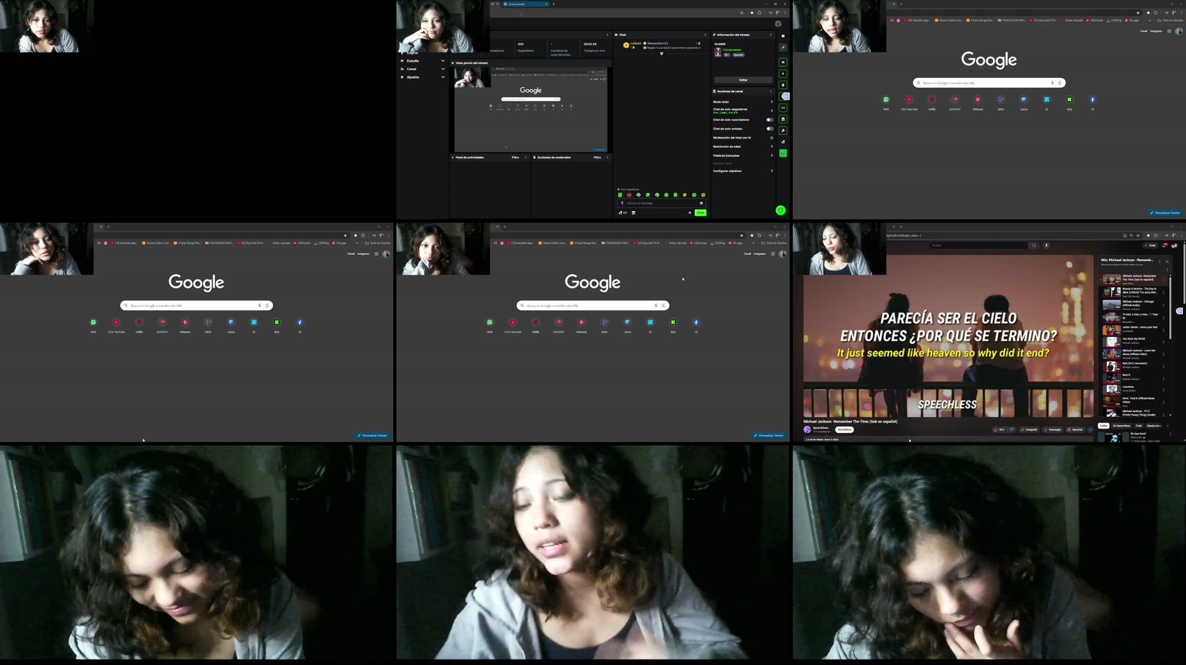Enable the Chat de solo-emotes switch

[x=769, y=129]
